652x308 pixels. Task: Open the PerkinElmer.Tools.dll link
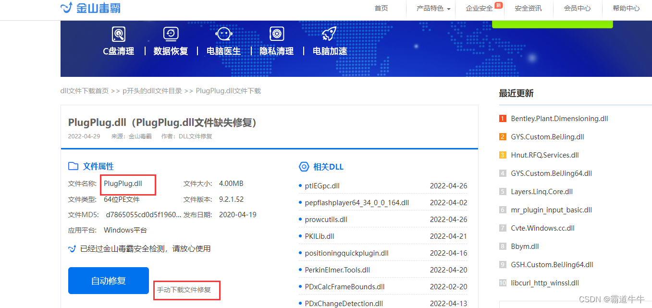tap(338, 270)
